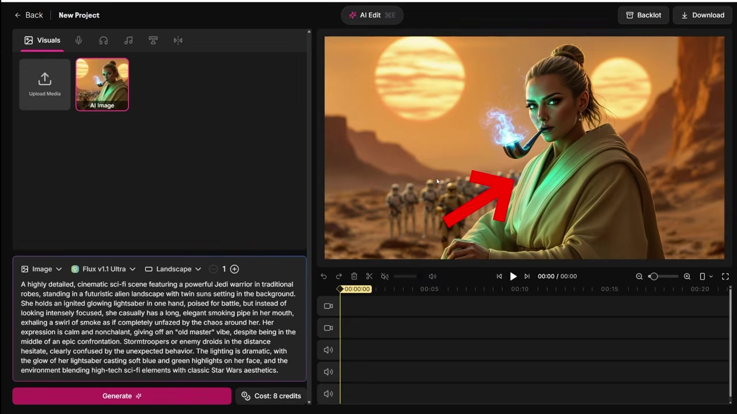The height and width of the screenshot is (414, 737).
Task: Click the Download button
Action: (x=702, y=15)
